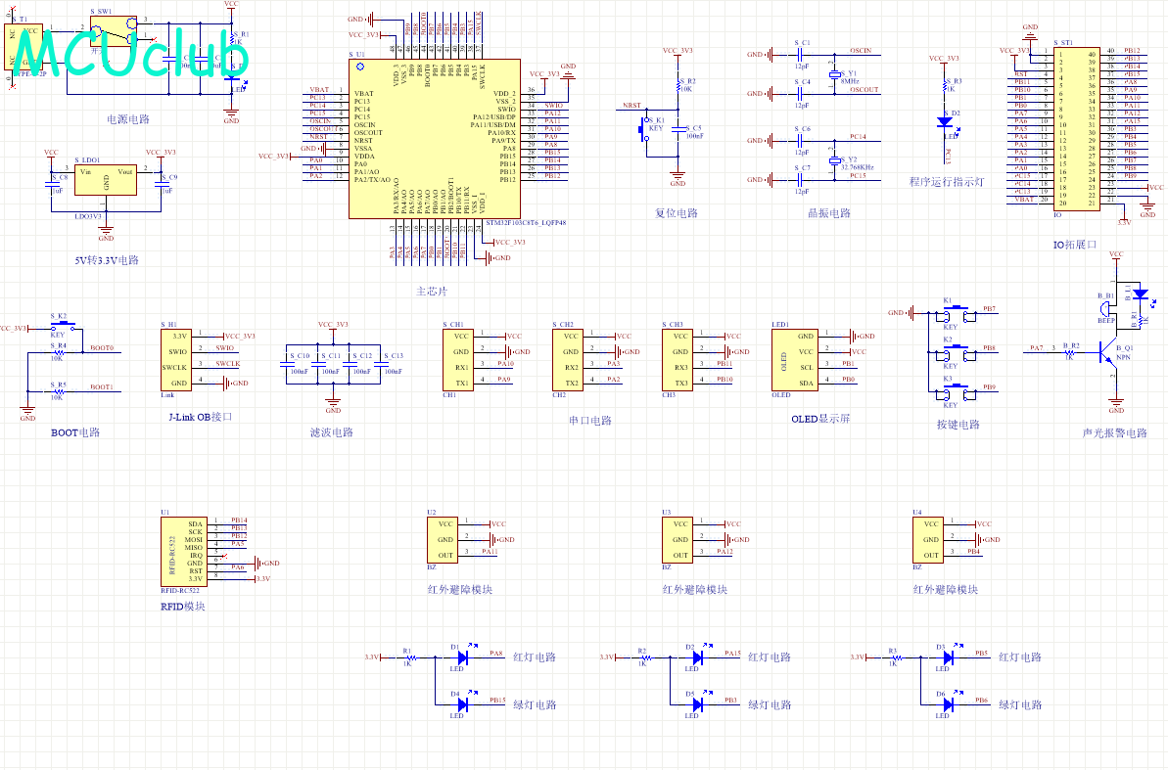Select the D3 LED diode on PB5
This screenshot has height=770, width=1168.
point(949,657)
